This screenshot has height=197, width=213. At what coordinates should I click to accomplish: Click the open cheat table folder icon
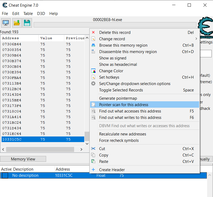17,23
